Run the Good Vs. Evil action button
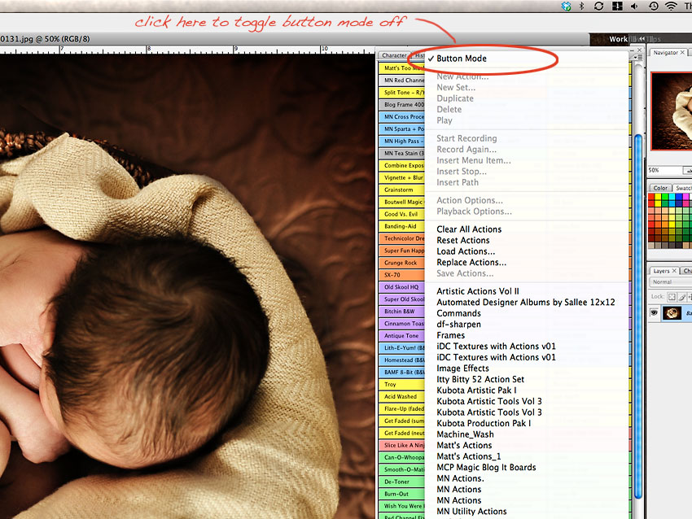Image resolution: width=692 pixels, height=519 pixels. tap(401, 214)
